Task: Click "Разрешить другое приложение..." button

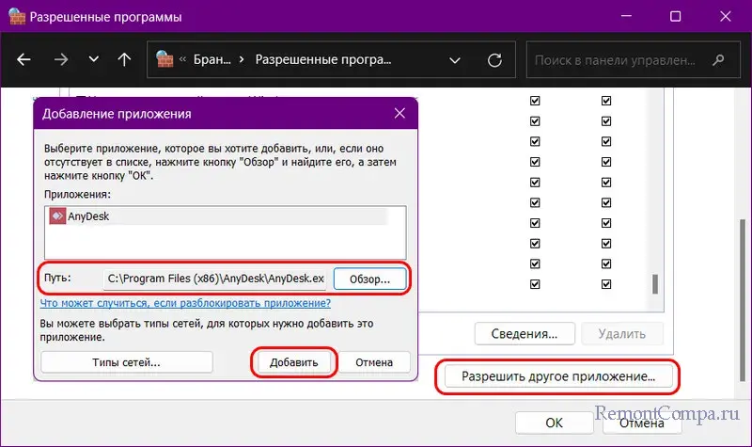Action: (557, 376)
